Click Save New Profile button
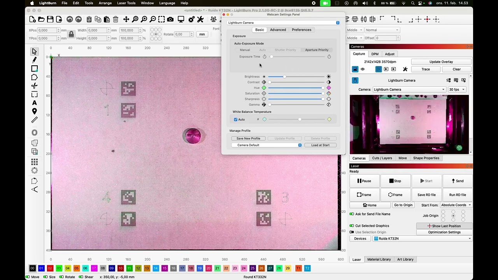The height and width of the screenshot is (280, 498). 248,138
